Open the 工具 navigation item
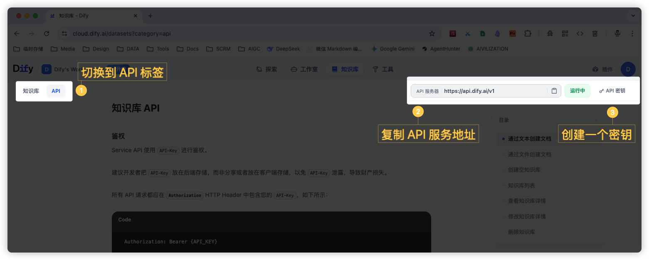Image resolution: width=649 pixels, height=260 pixels. [x=383, y=69]
